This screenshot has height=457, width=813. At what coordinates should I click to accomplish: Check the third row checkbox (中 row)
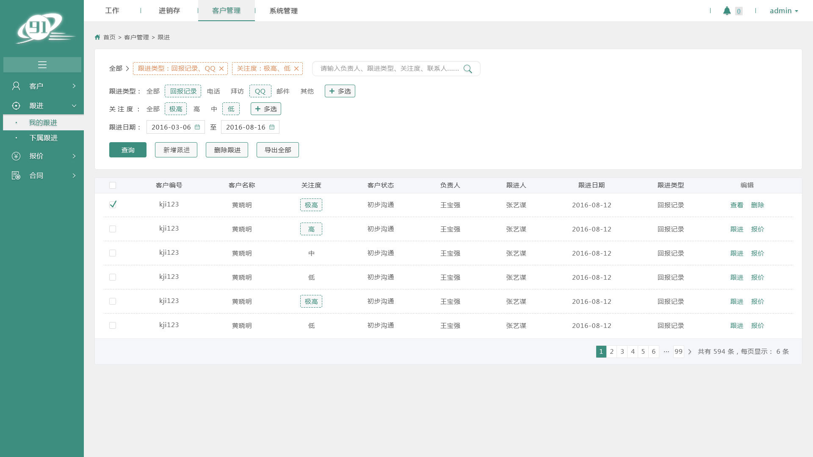pos(113,253)
